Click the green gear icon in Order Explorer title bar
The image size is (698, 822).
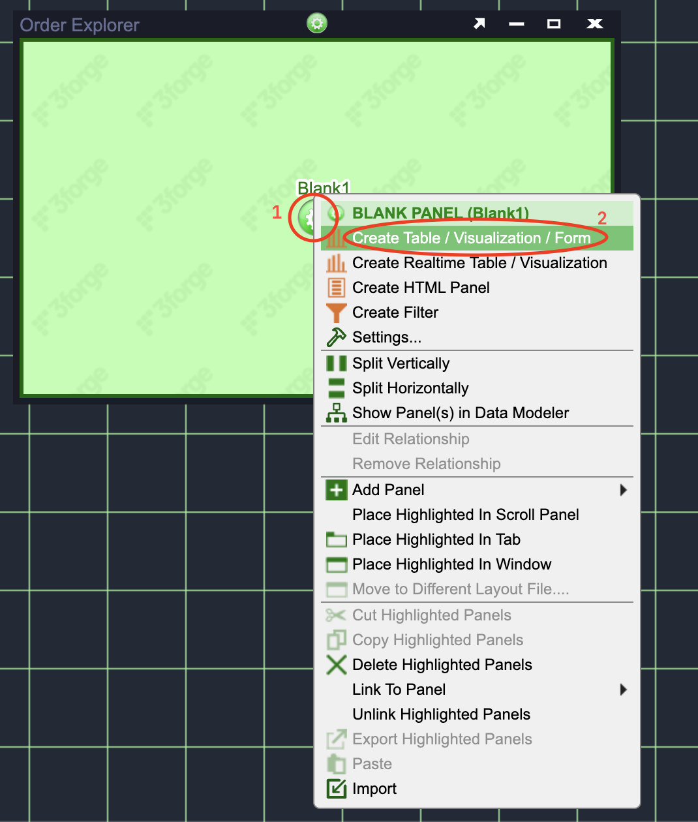pyautogui.click(x=317, y=23)
